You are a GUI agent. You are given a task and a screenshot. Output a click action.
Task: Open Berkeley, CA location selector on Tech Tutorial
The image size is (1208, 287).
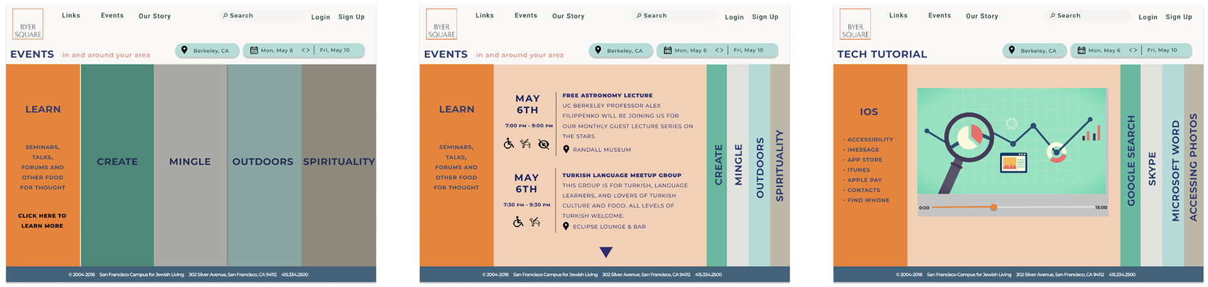point(1034,50)
